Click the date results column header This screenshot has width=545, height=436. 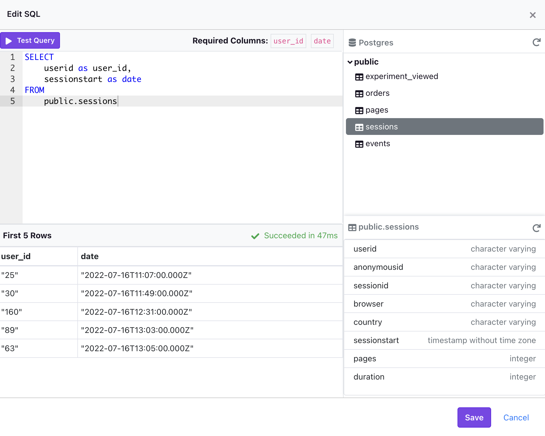[210, 257]
